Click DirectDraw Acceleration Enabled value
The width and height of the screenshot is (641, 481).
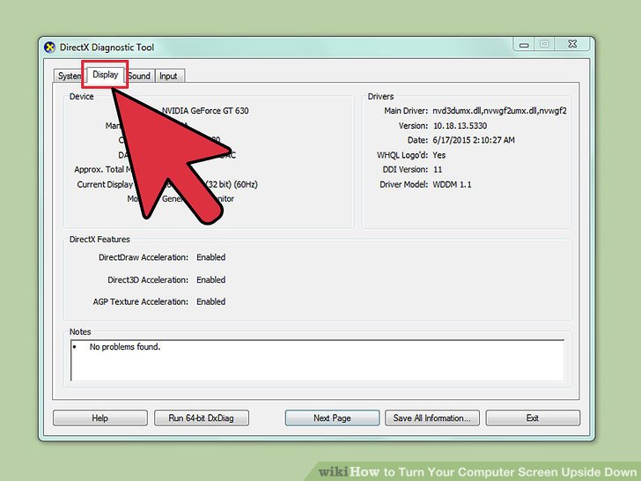point(211,257)
